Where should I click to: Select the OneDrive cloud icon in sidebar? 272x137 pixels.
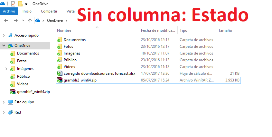coord(10,46)
